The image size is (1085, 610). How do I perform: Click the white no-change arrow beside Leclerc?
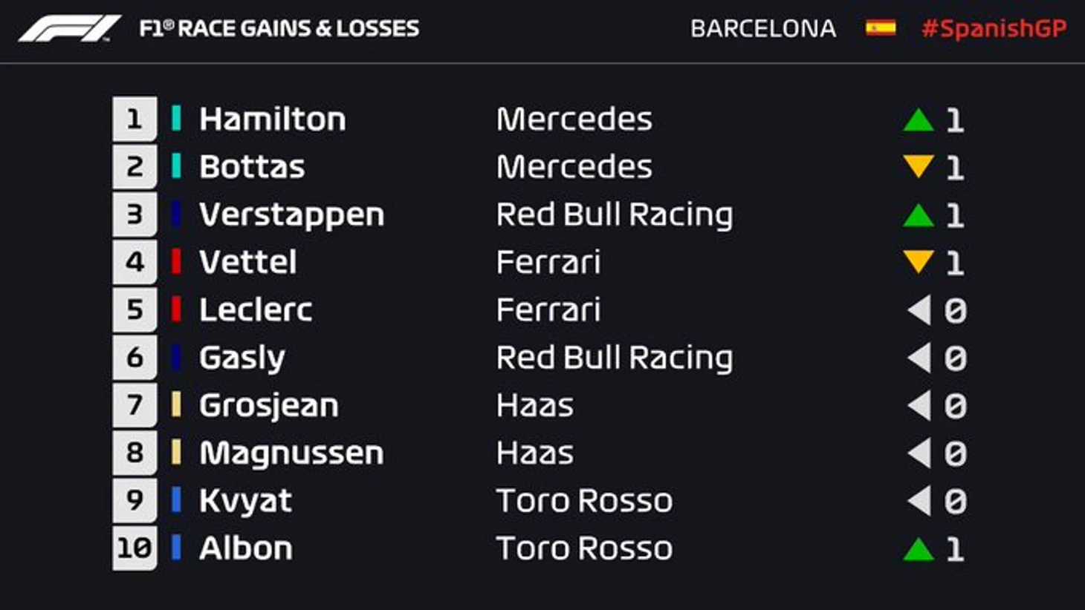(919, 310)
